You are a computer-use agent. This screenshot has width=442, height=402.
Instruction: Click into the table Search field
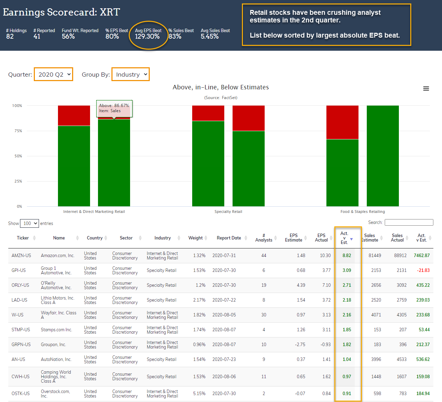tap(409, 223)
